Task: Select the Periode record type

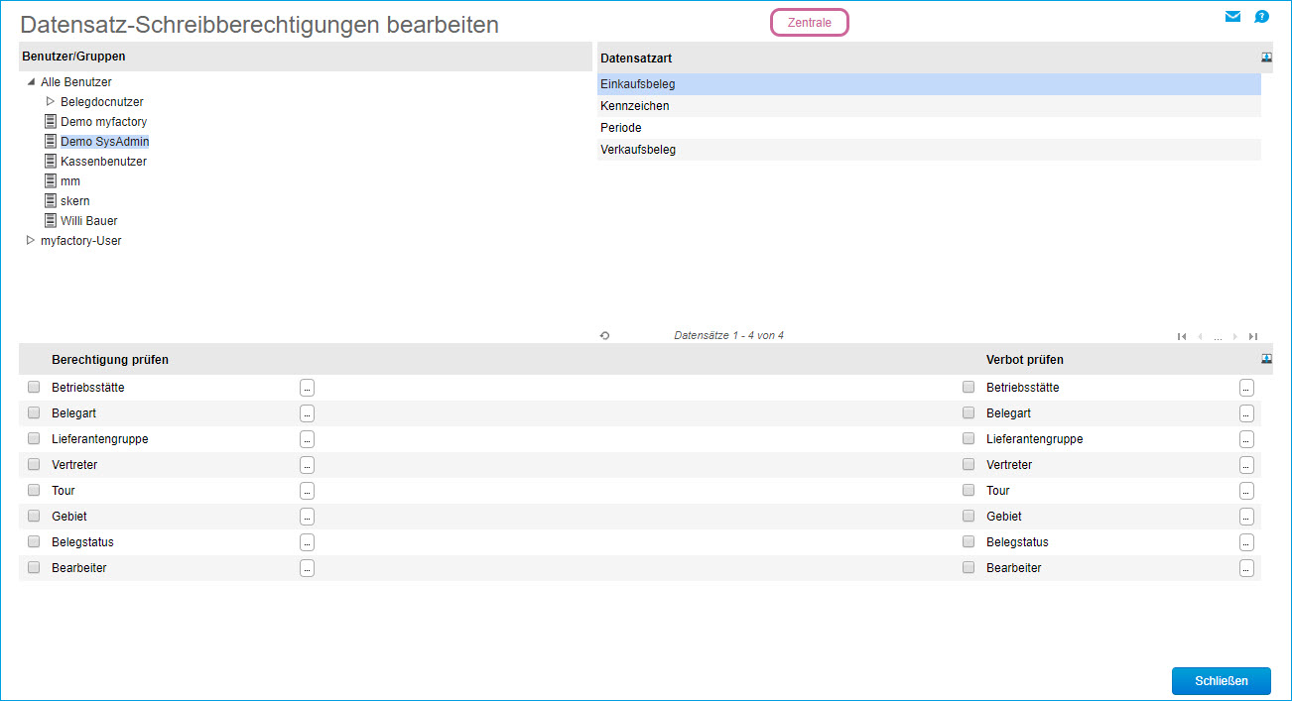Action: click(x=929, y=128)
